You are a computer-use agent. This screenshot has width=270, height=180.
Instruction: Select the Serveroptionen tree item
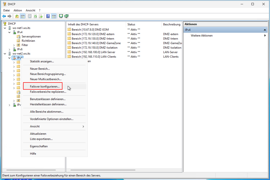pos(31,36)
